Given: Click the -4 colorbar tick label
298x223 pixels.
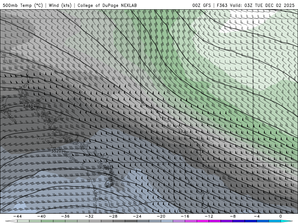Looking at the screenshot, I should tap(257, 216).
